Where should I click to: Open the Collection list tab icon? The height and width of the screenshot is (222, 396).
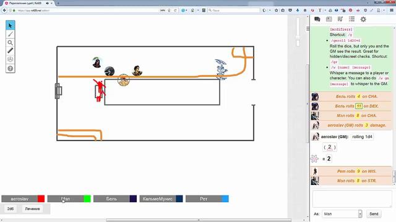(351, 19)
